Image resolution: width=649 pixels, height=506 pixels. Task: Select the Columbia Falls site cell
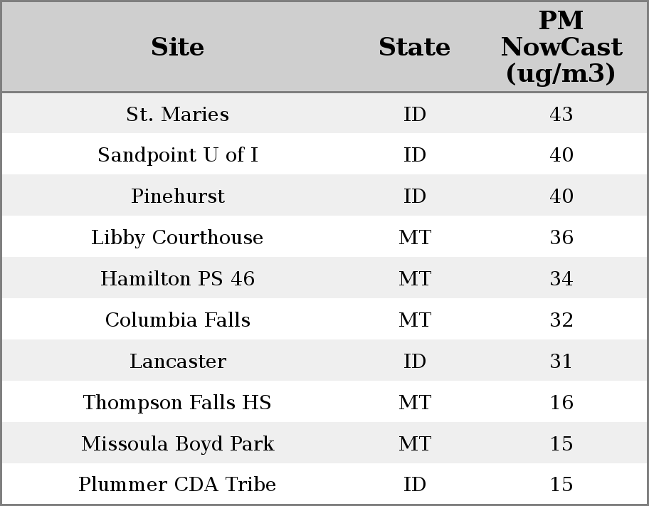[x=177, y=320]
